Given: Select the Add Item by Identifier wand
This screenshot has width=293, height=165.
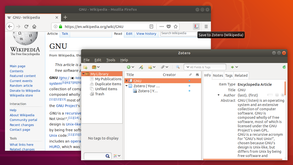Looking at the screenshot, I should (x=141, y=67).
